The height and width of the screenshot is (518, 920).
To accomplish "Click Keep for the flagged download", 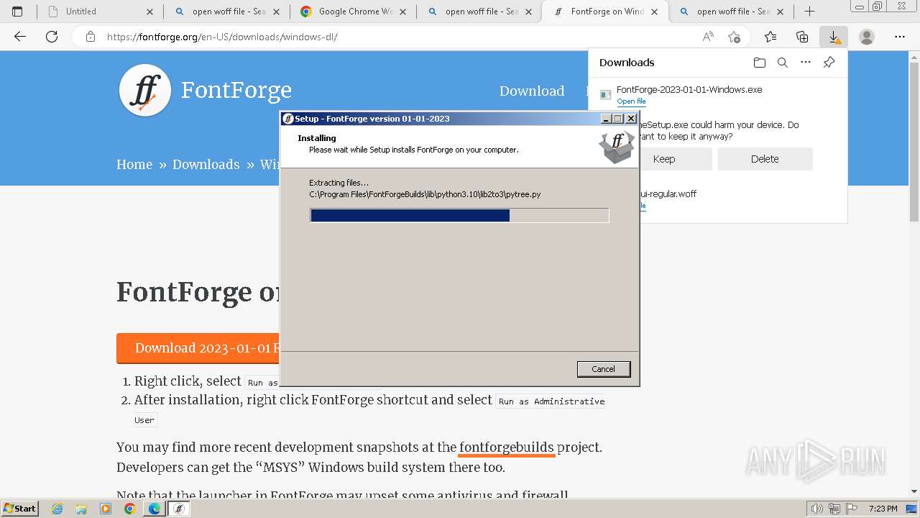I will 664,159.
